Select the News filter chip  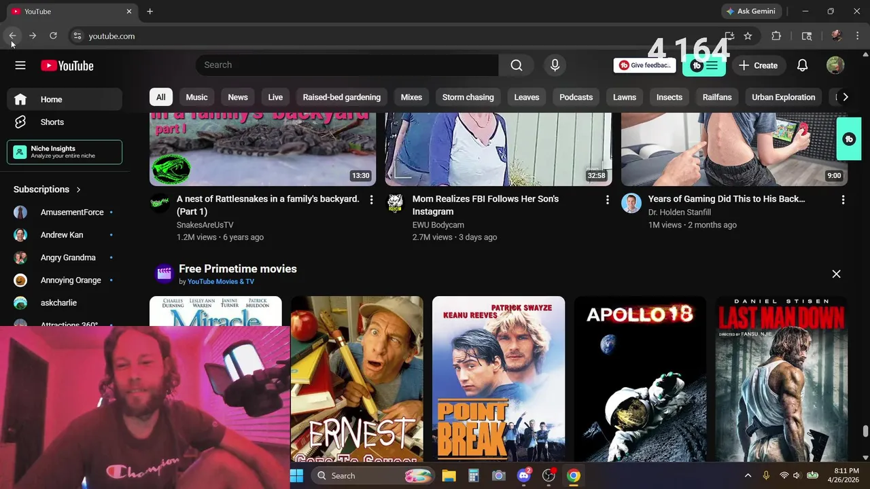pyautogui.click(x=238, y=97)
